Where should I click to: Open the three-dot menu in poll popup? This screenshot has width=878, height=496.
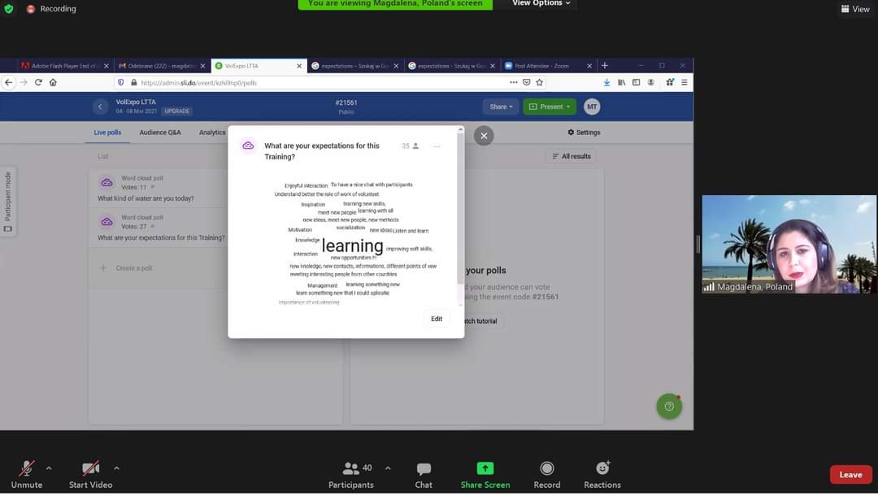pos(437,146)
